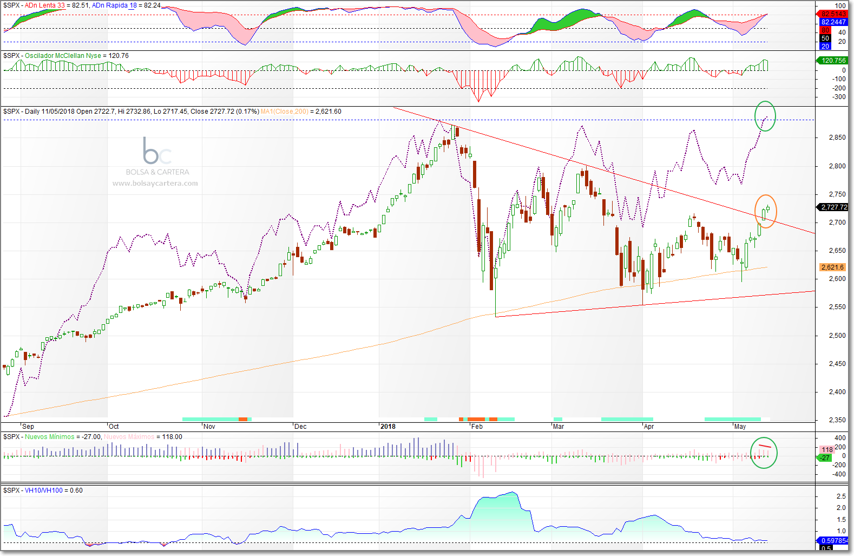Click the 2,500 price axis label
This screenshot has width=854, height=556.
(837, 336)
